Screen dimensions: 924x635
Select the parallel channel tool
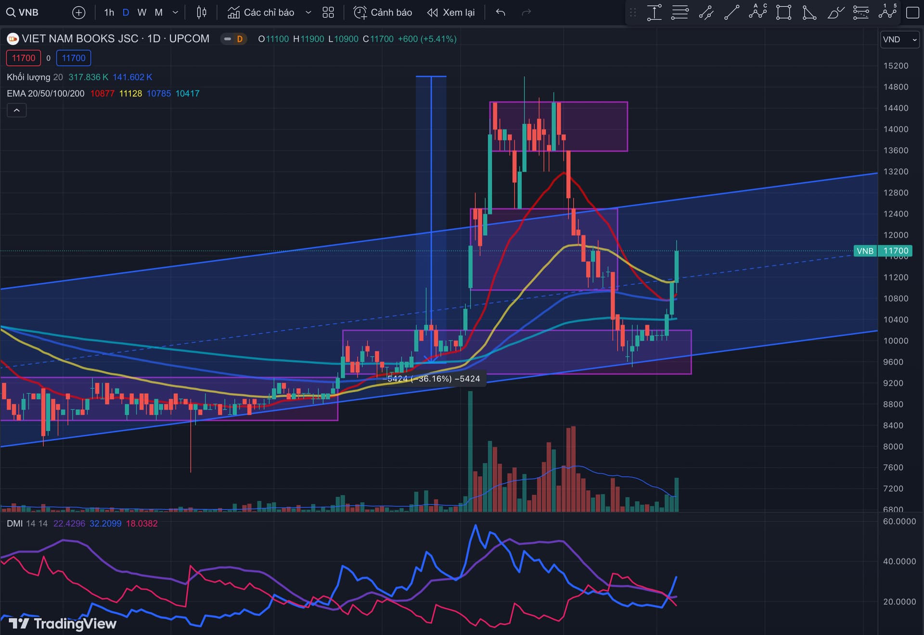pyautogui.click(x=706, y=13)
